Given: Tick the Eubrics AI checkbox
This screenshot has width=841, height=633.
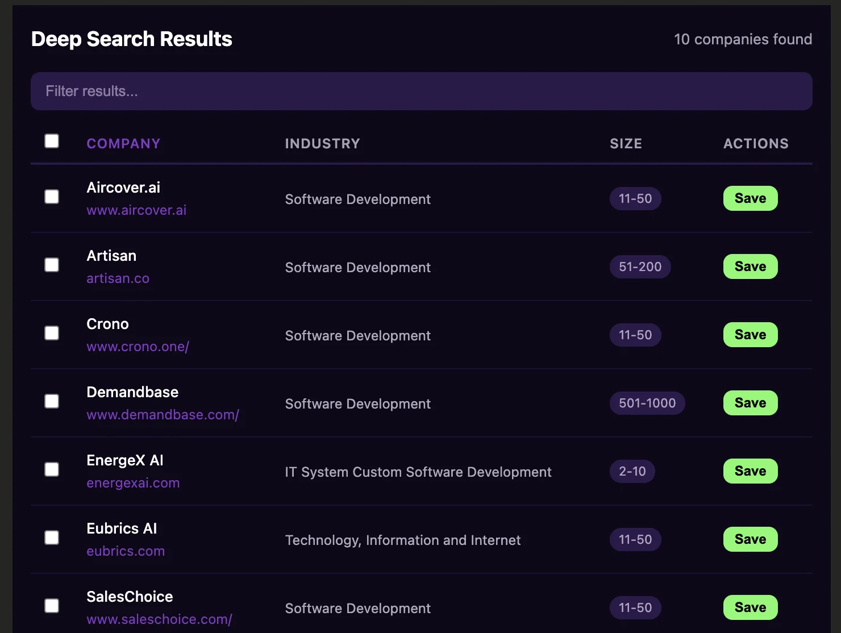Looking at the screenshot, I should (52, 538).
